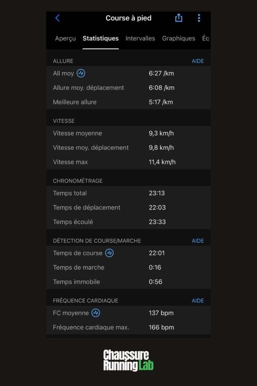Open the three-dot more options menu
The height and width of the screenshot is (386, 257).
point(199,18)
